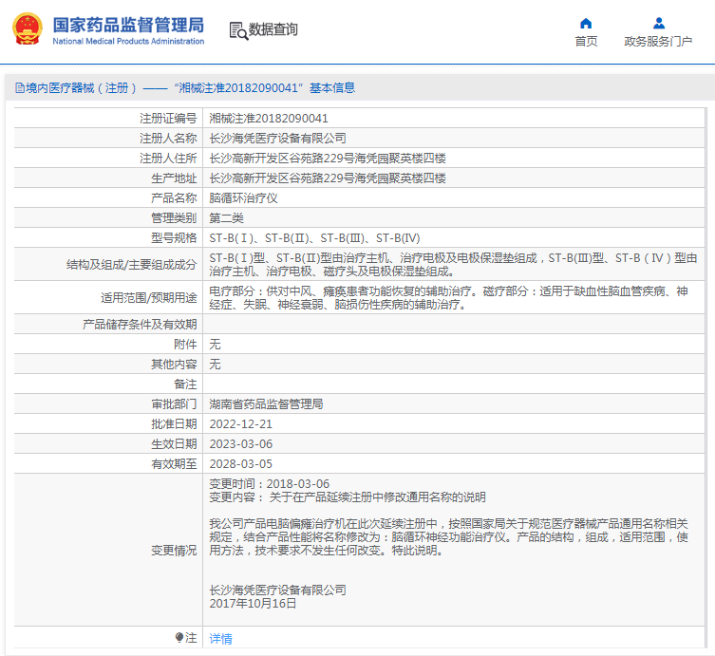Click the 注册证编号 label

click(x=168, y=119)
